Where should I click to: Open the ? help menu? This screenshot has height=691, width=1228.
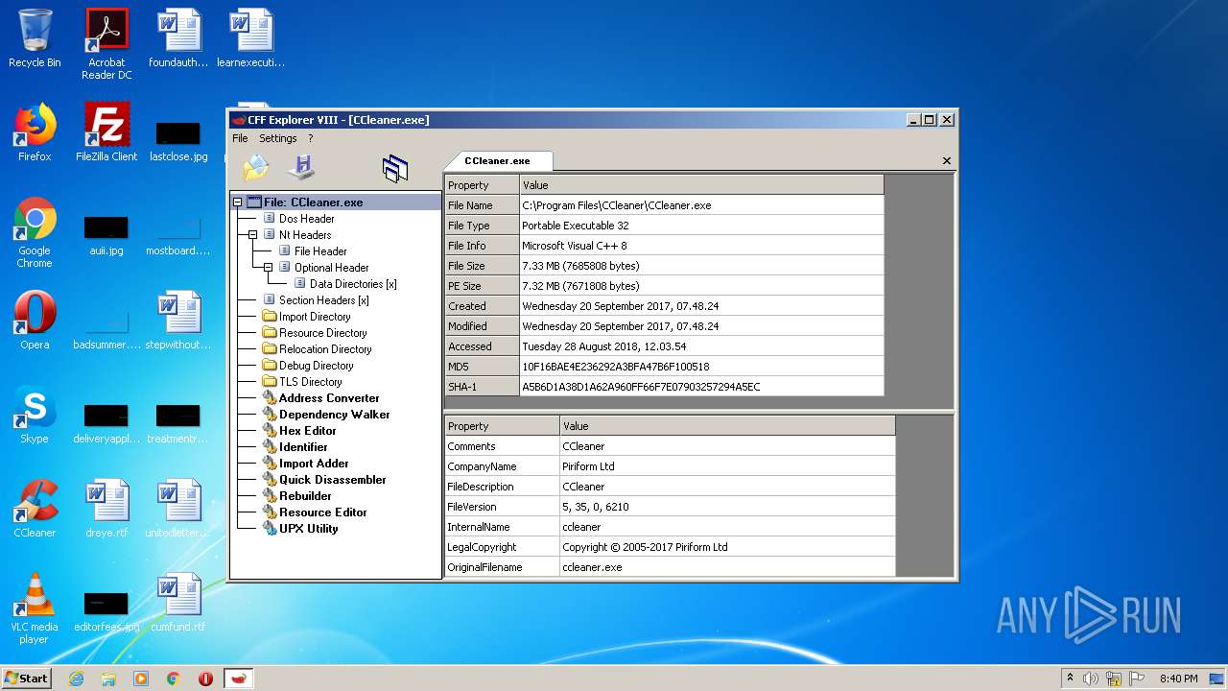310,138
